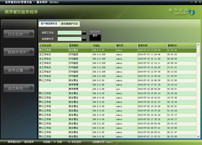Click duration cell 00:13:03

tap(172, 72)
